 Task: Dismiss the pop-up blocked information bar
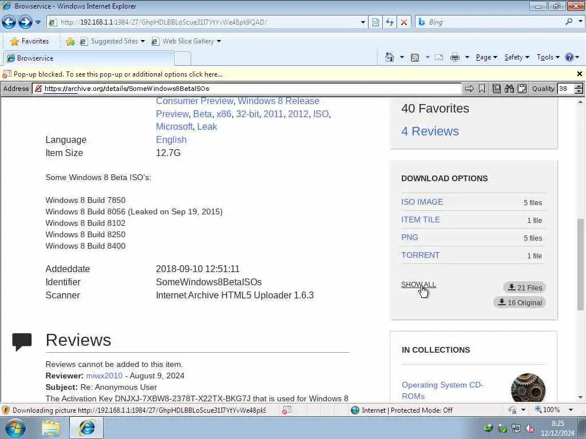pyautogui.click(x=580, y=74)
